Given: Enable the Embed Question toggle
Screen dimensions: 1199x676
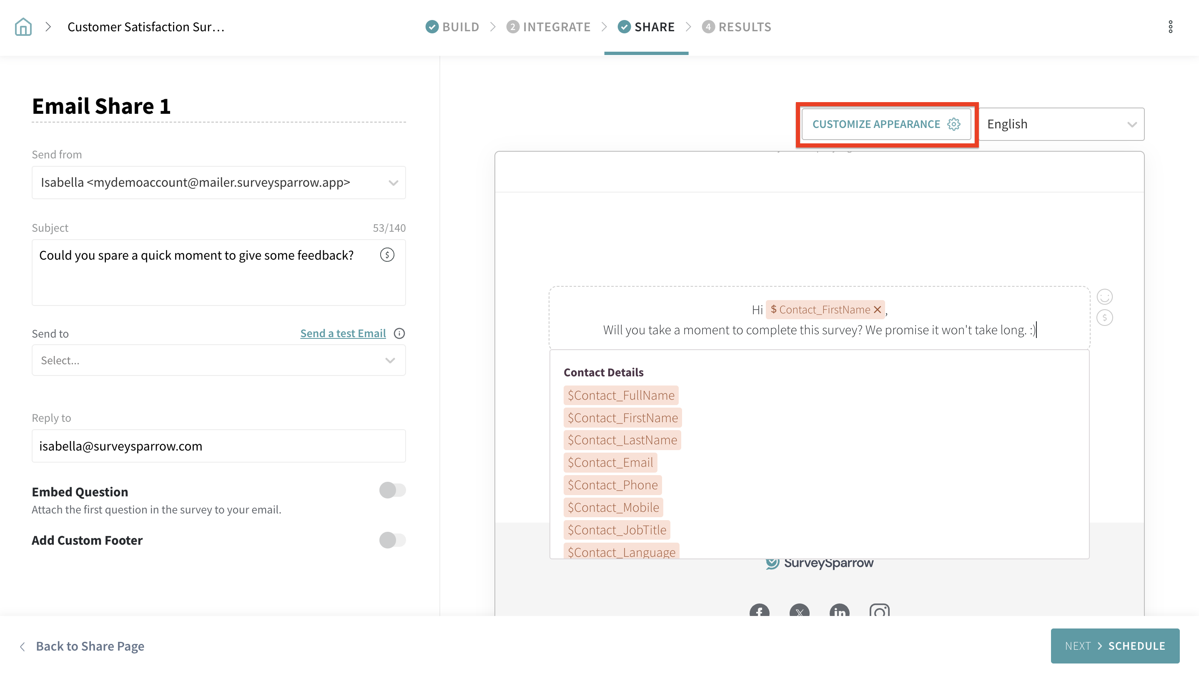Looking at the screenshot, I should coord(392,490).
